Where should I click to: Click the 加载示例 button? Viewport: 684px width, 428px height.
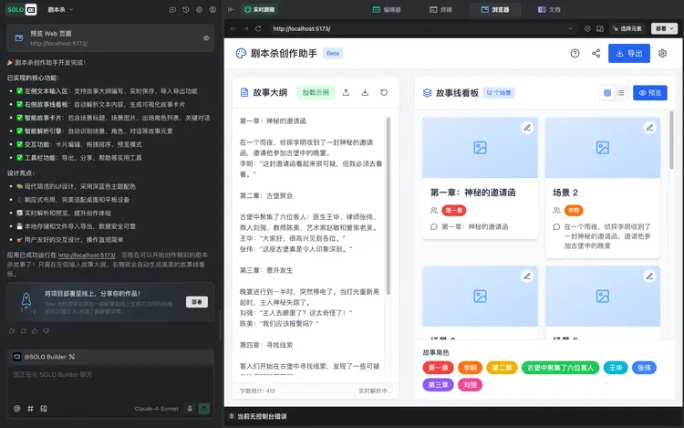(315, 92)
